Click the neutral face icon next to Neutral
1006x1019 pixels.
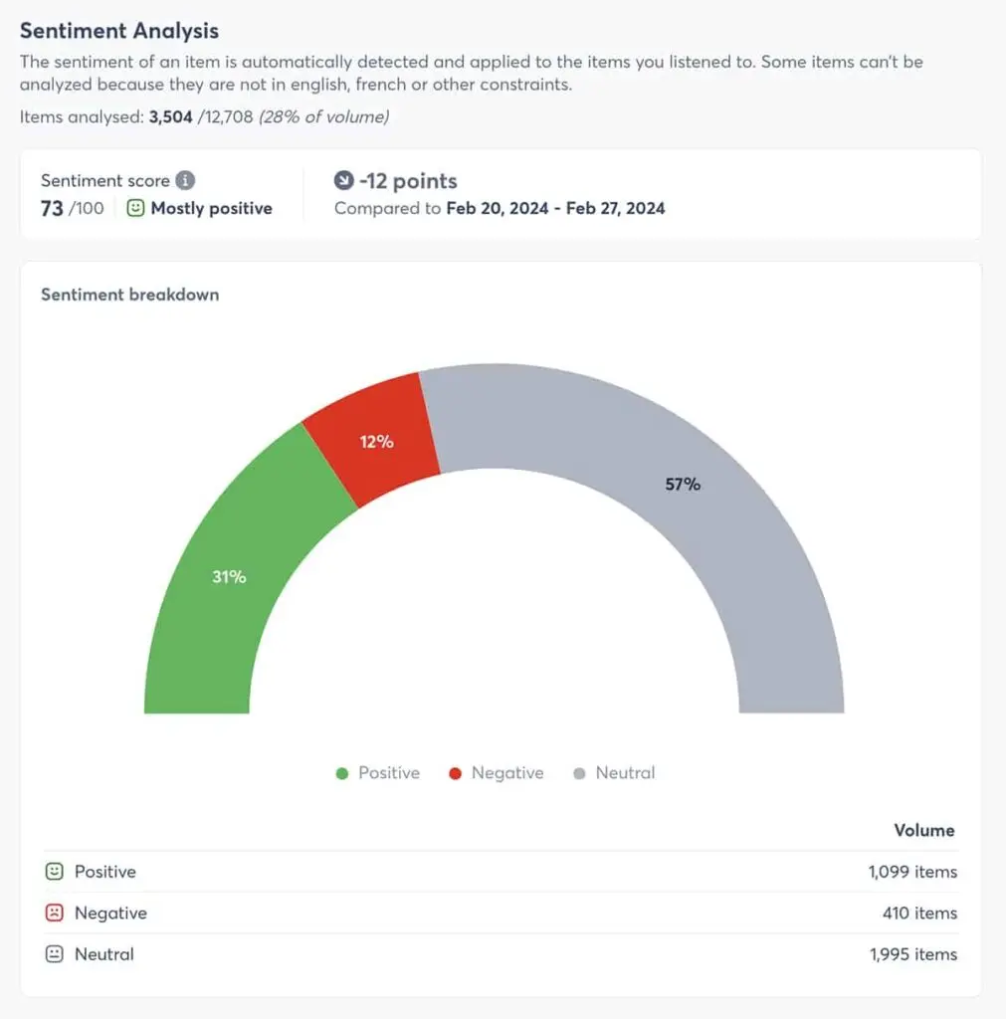[53, 953]
